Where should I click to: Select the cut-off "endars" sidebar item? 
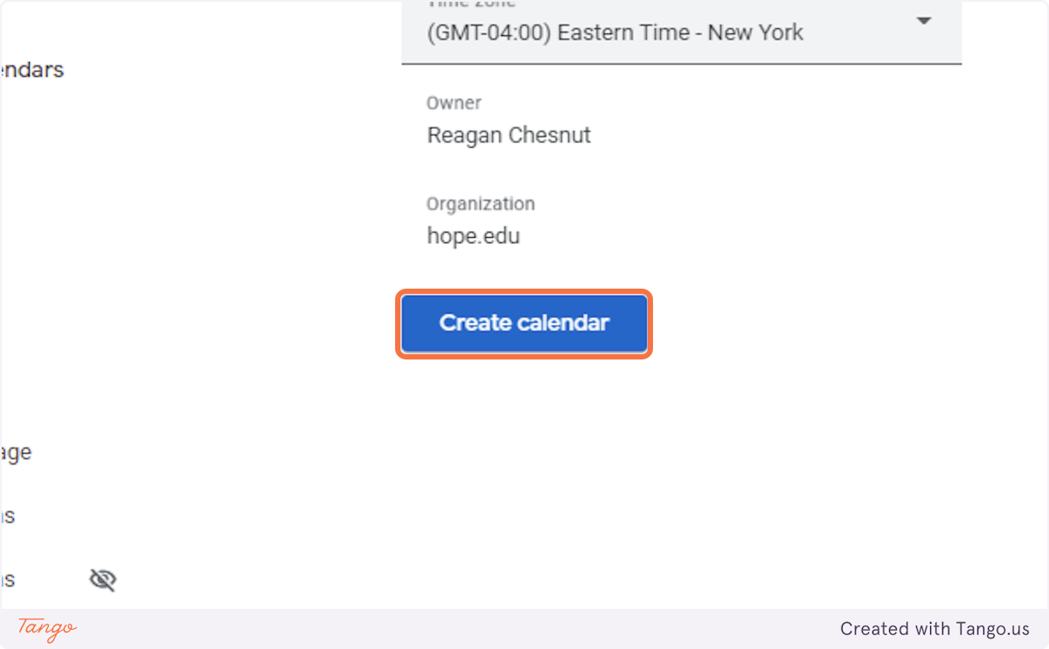(31, 70)
